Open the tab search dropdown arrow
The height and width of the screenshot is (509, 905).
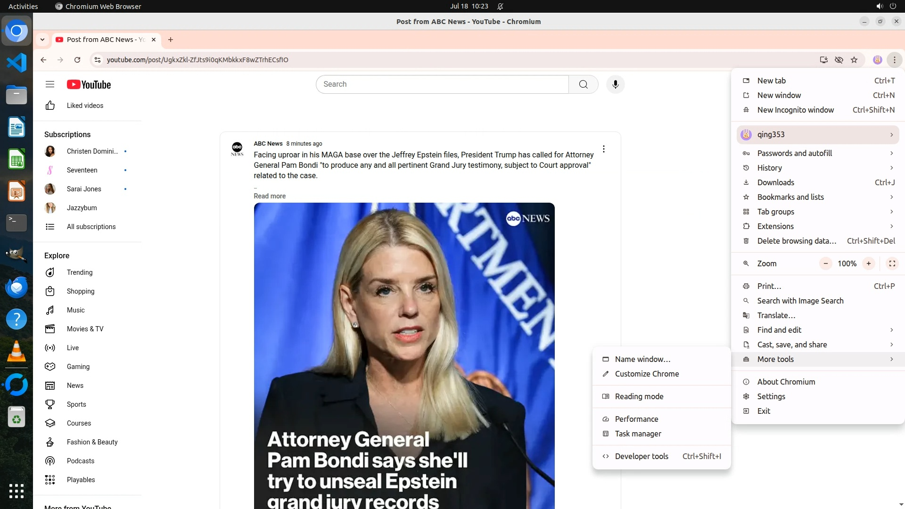(x=42, y=40)
